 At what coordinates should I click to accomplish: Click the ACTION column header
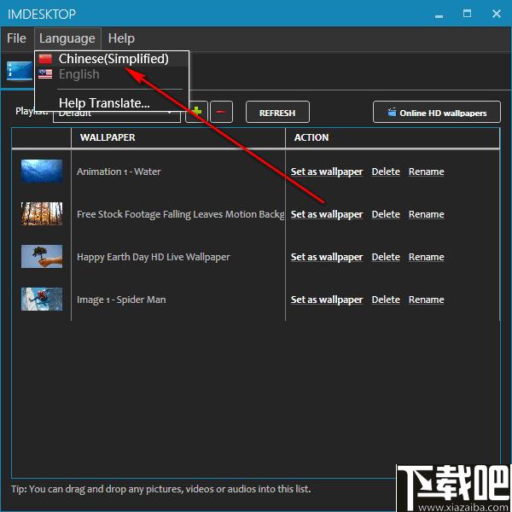[393, 137]
